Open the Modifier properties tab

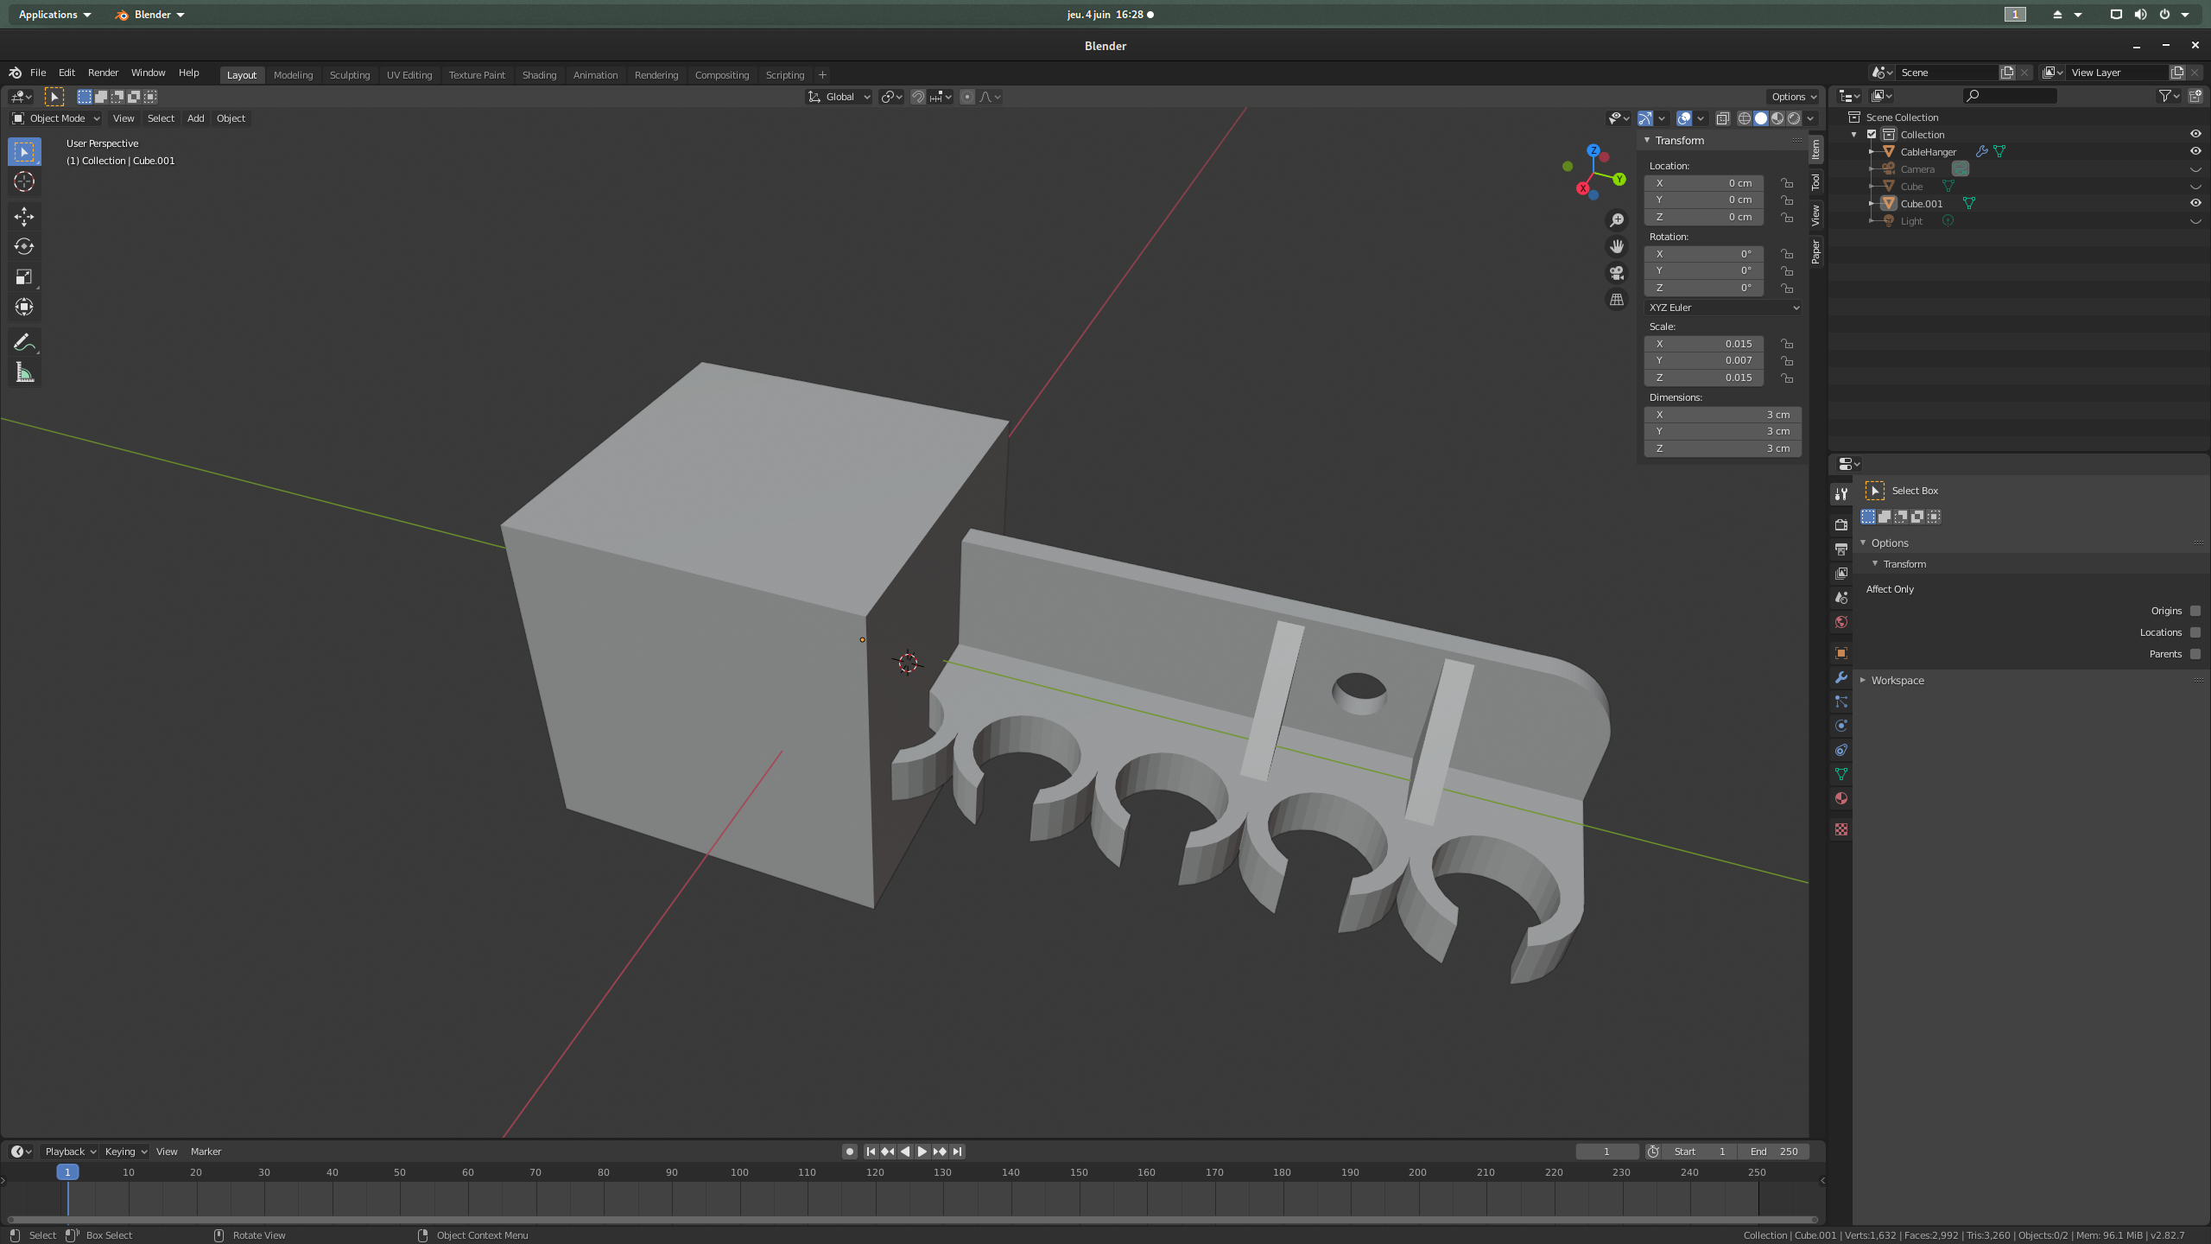pyautogui.click(x=1841, y=677)
